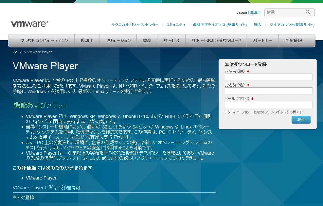Click the search magnifier icon
Viewport: 323px width, 206px height.
pos(308,12)
